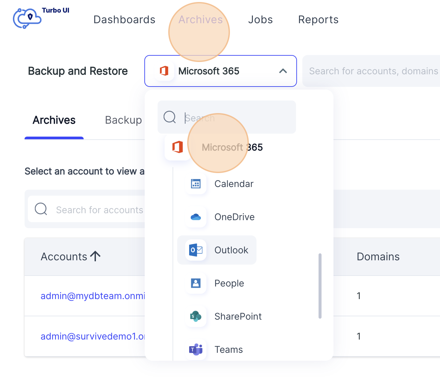Sort the Accounts column
The height and width of the screenshot is (378, 440).
(x=70, y=256)
